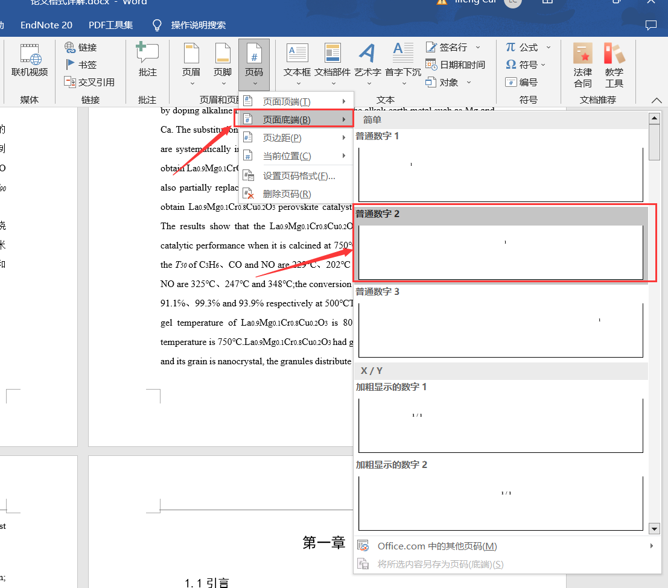The image size is (668, 588).
Task: Select 页面底端(B) menu item
Action: pyautogui.click(x=296, y=119)
